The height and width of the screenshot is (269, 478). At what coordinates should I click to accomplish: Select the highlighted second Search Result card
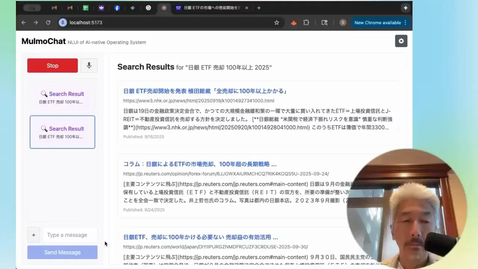click(62, 132)
